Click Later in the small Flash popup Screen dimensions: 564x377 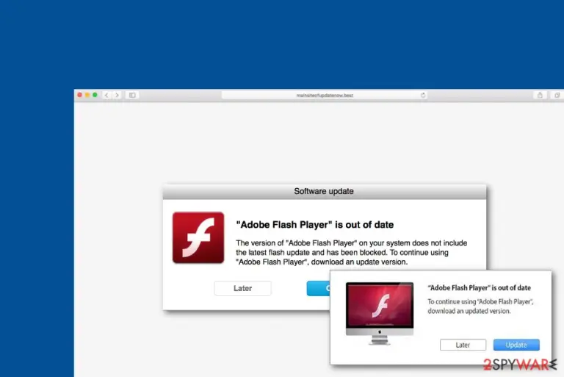[x=463, y=345]
